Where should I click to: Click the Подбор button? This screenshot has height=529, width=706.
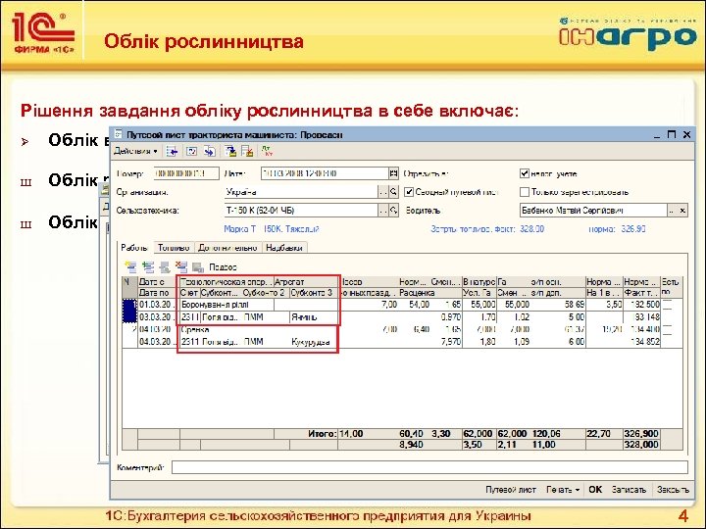point(223,267)
